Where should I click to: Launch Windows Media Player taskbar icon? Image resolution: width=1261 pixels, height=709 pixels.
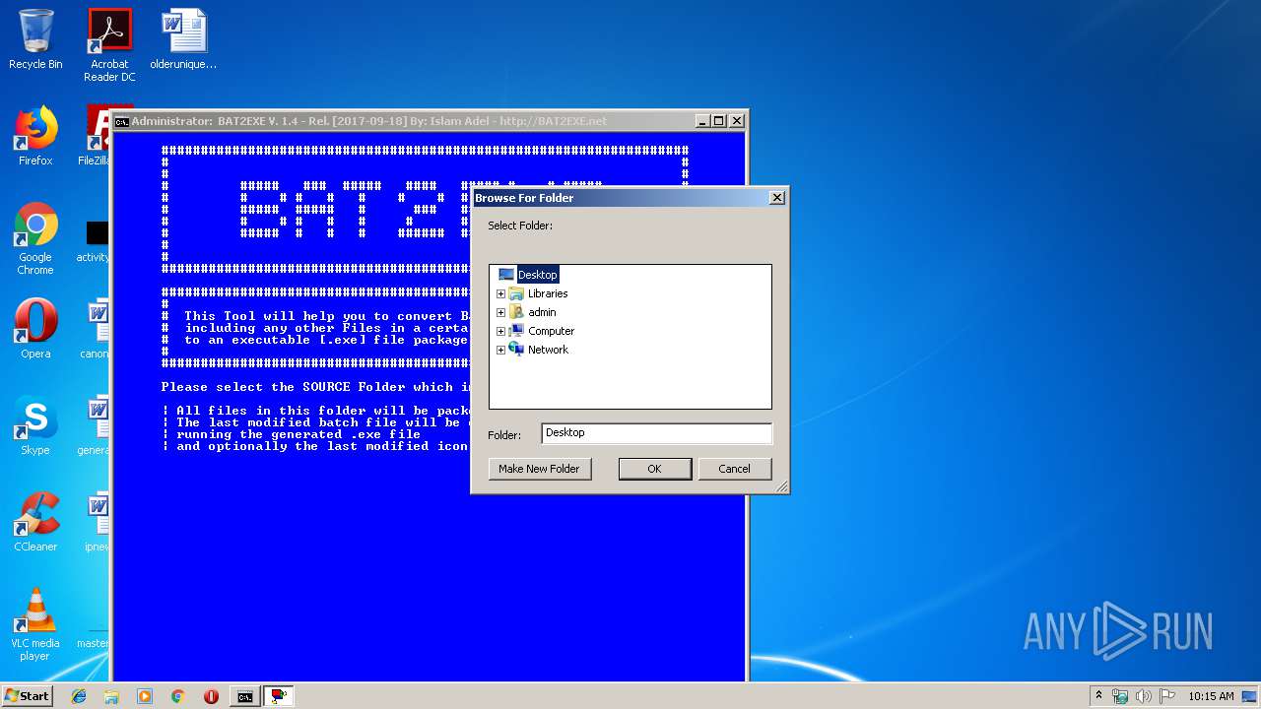(145, 696)
